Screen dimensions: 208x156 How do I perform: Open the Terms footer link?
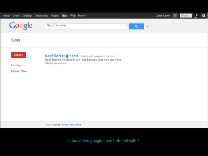[65, 125]
